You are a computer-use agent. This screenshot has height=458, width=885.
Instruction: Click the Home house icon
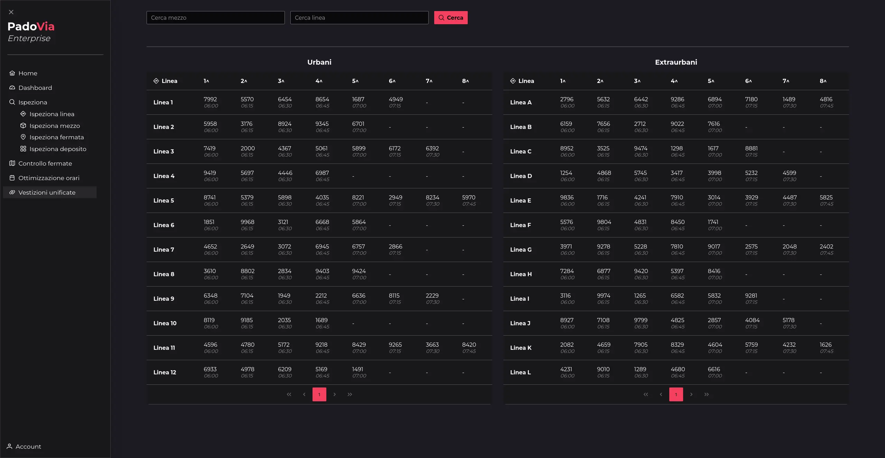point(12,73)
